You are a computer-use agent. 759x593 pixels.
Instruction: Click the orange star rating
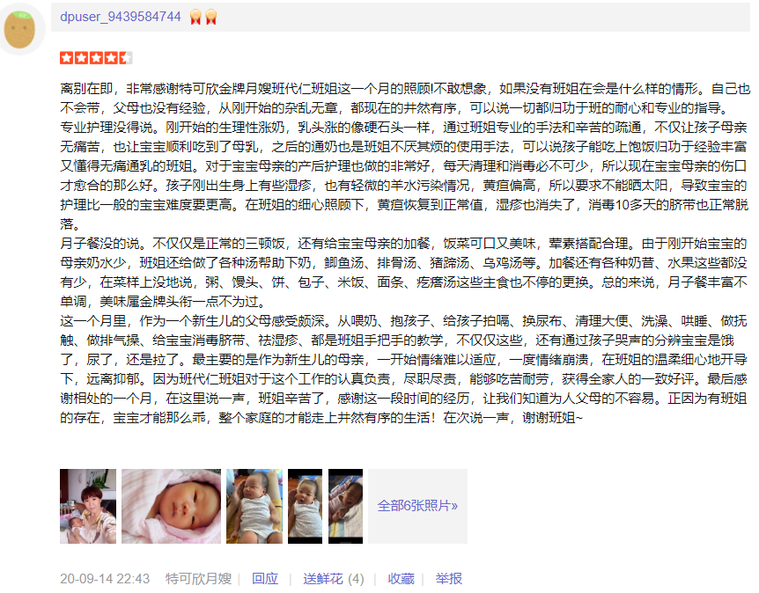pyautogui.click(x=96, y=58)
